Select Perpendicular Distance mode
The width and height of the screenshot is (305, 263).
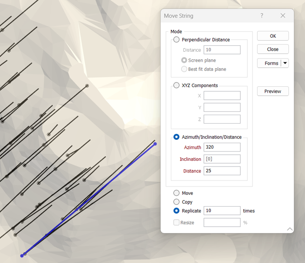(x=176, y=40)
